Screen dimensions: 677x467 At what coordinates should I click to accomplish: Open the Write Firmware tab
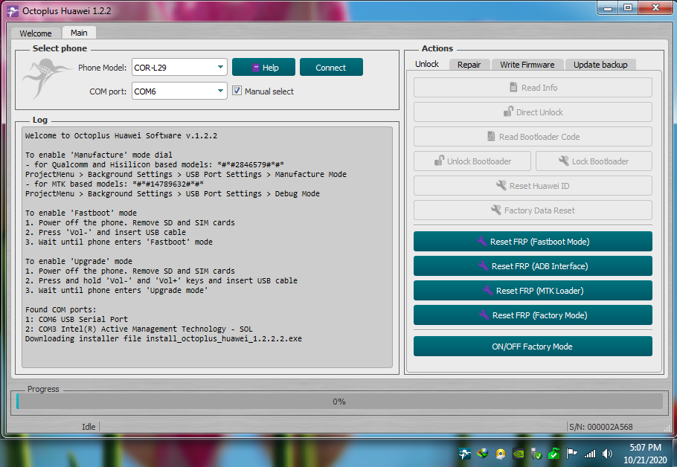click(527, 65)
